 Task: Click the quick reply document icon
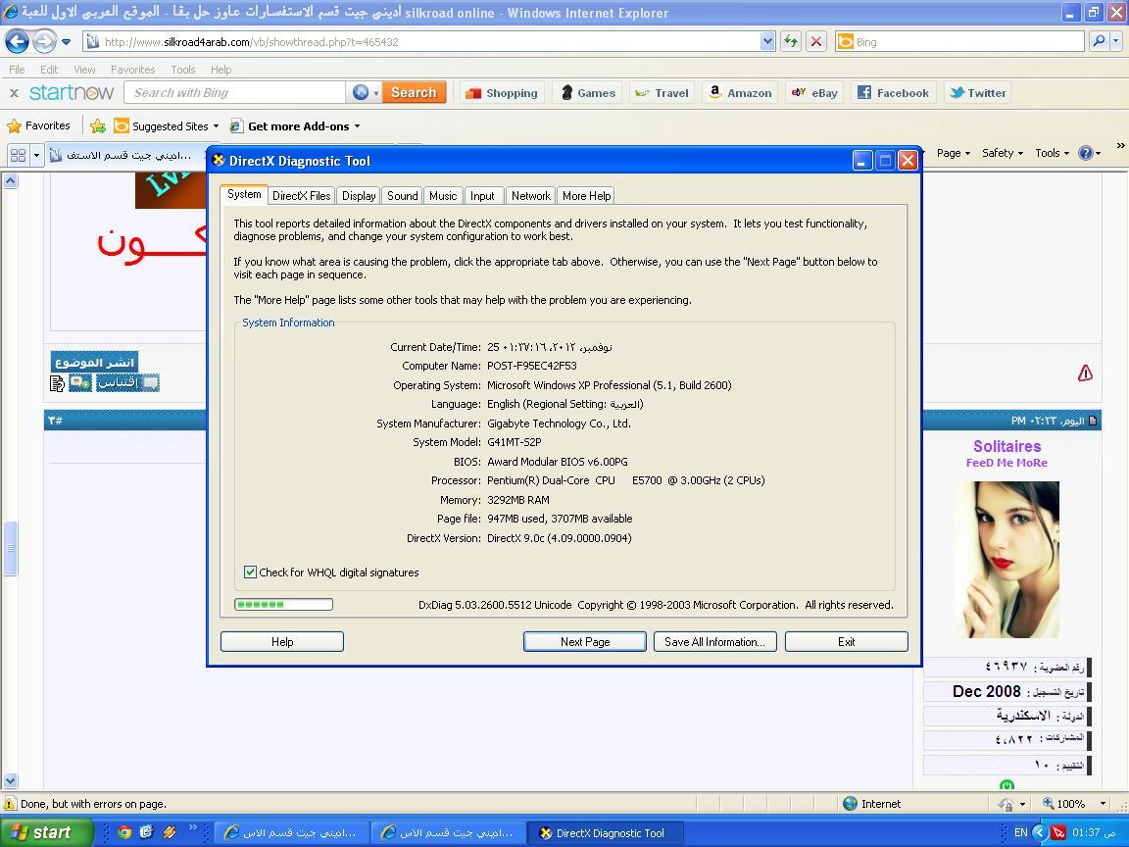57,383
